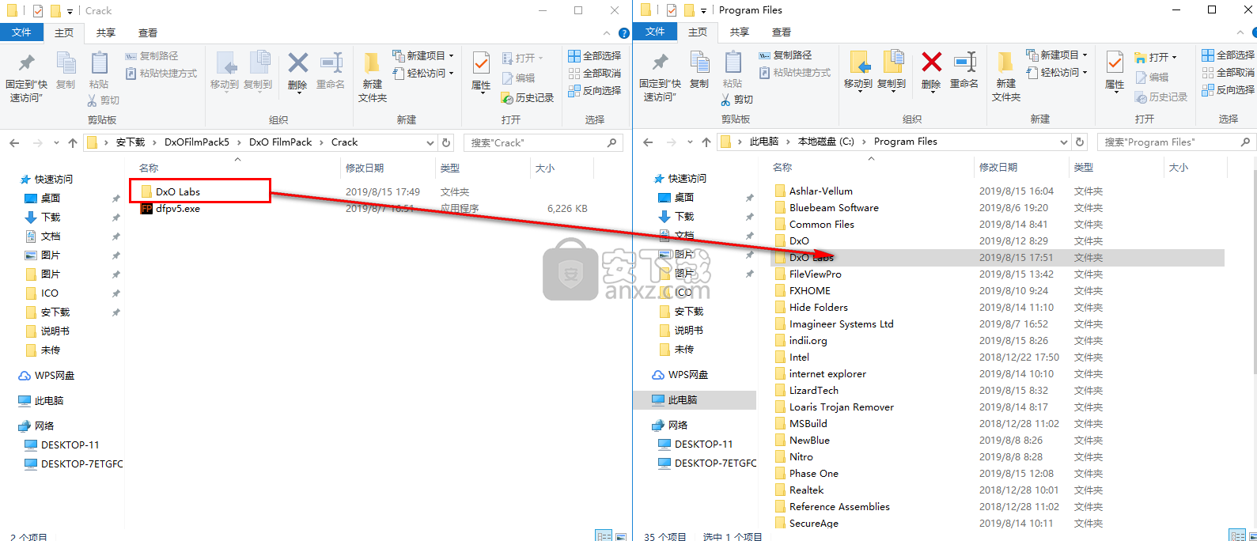Viewport: 1257px width, 541px height.
Task: Click Rename (重命名) in Program Files window
Action: tap(964, 70)
